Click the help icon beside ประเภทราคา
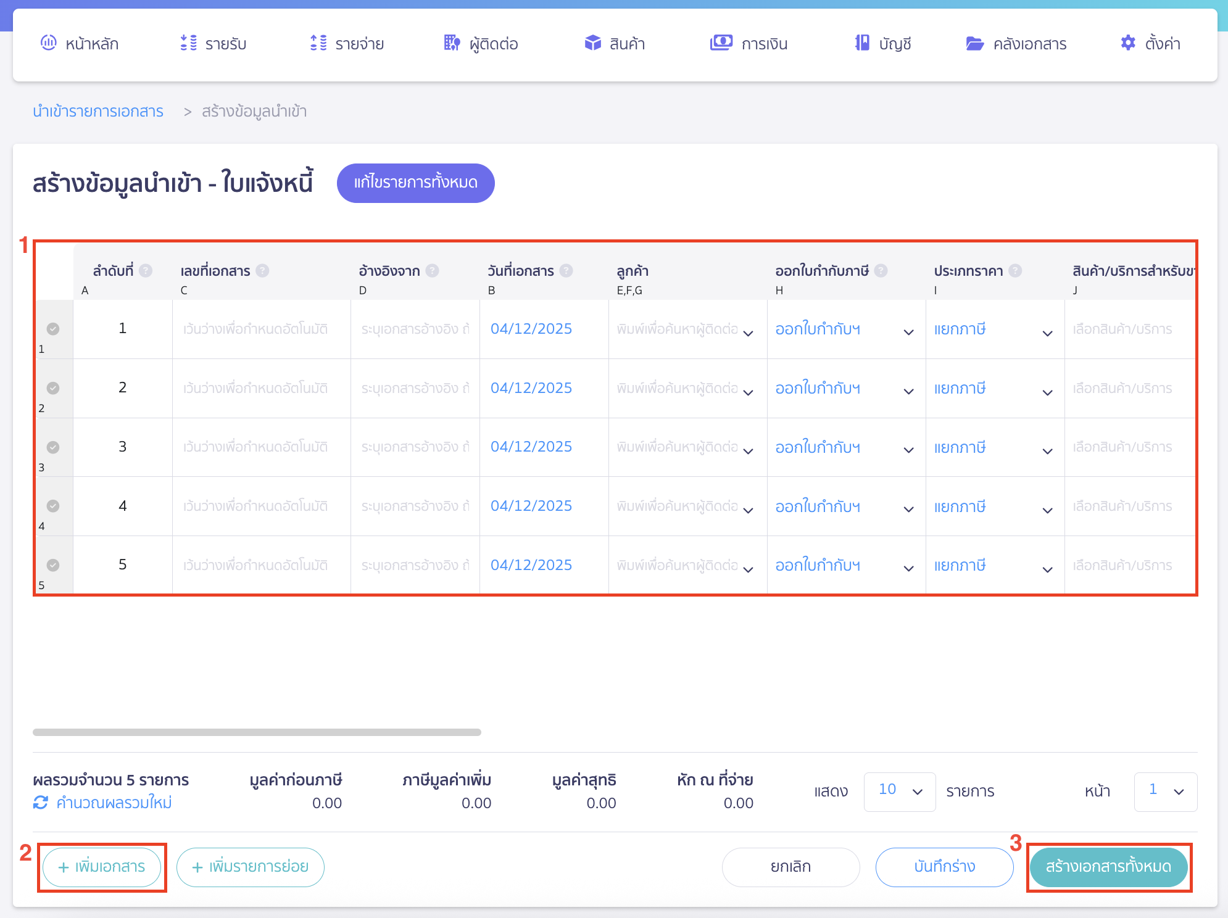Screen dimensions: 1228x918 click(x=1015, y=271)
